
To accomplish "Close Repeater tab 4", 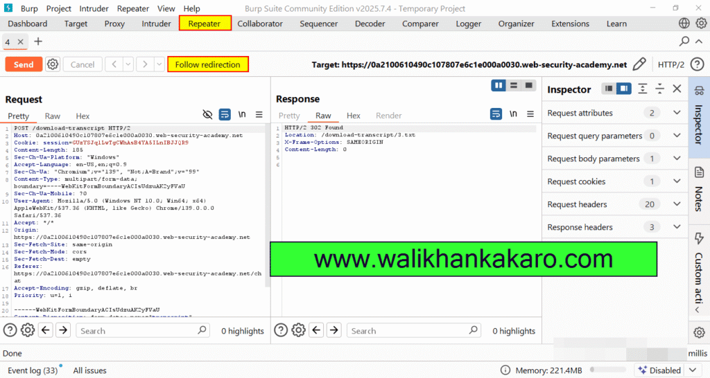I will click(20, 42).
